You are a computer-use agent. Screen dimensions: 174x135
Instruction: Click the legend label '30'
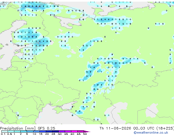pos(60,134)
